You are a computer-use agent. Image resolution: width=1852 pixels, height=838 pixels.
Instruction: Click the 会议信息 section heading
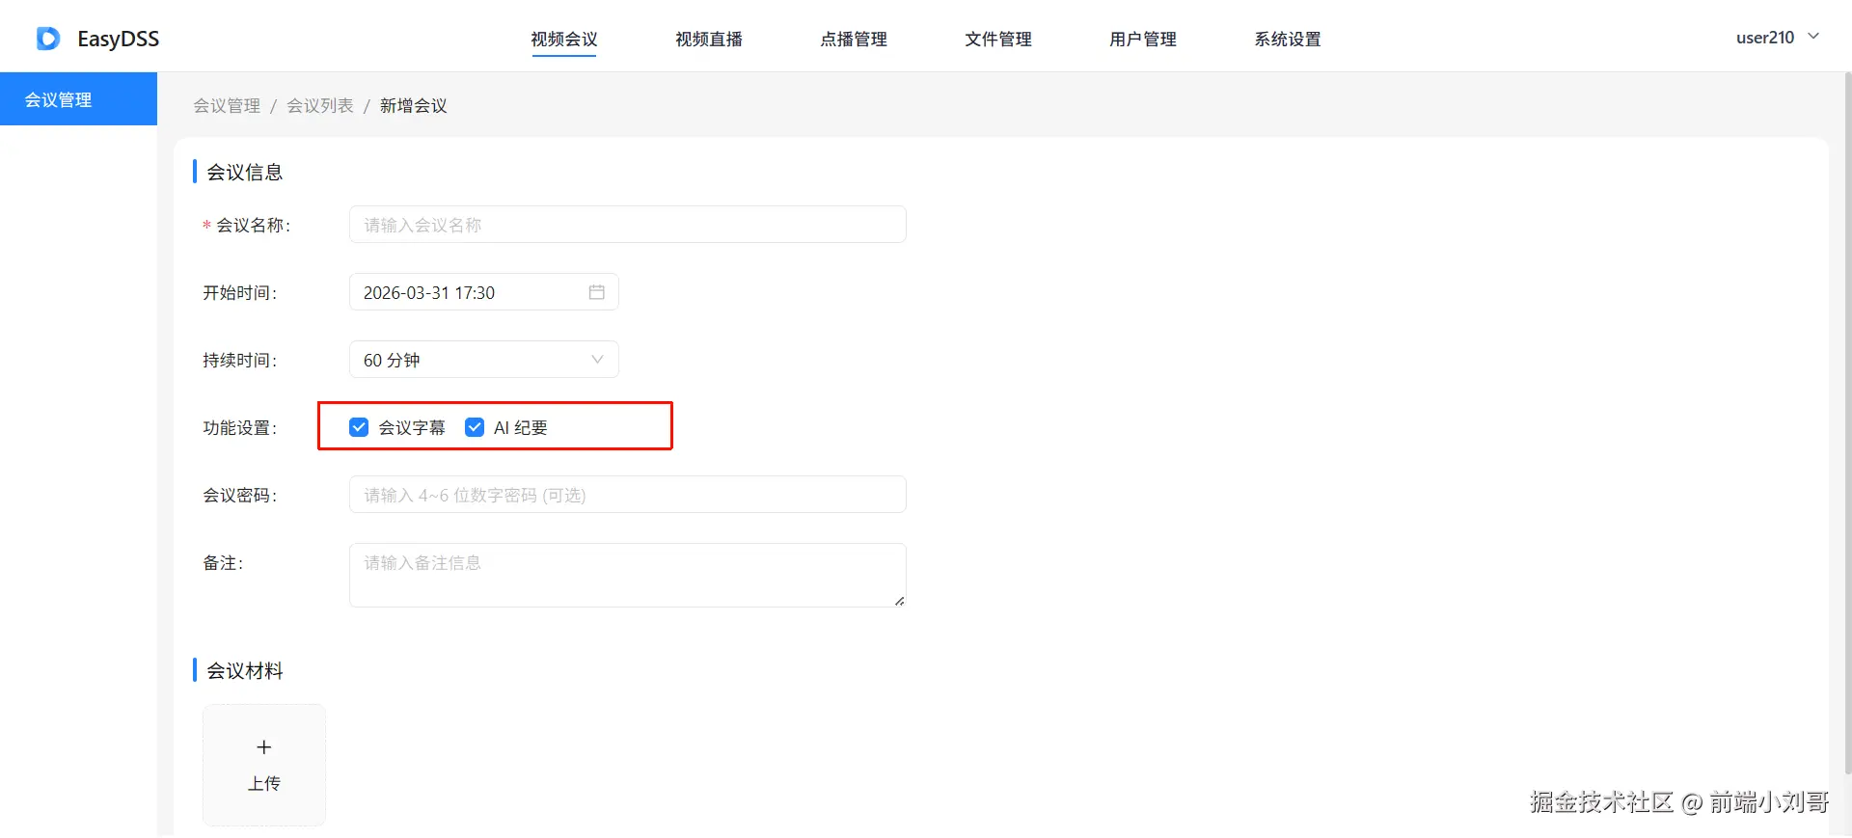coord(245,173)
